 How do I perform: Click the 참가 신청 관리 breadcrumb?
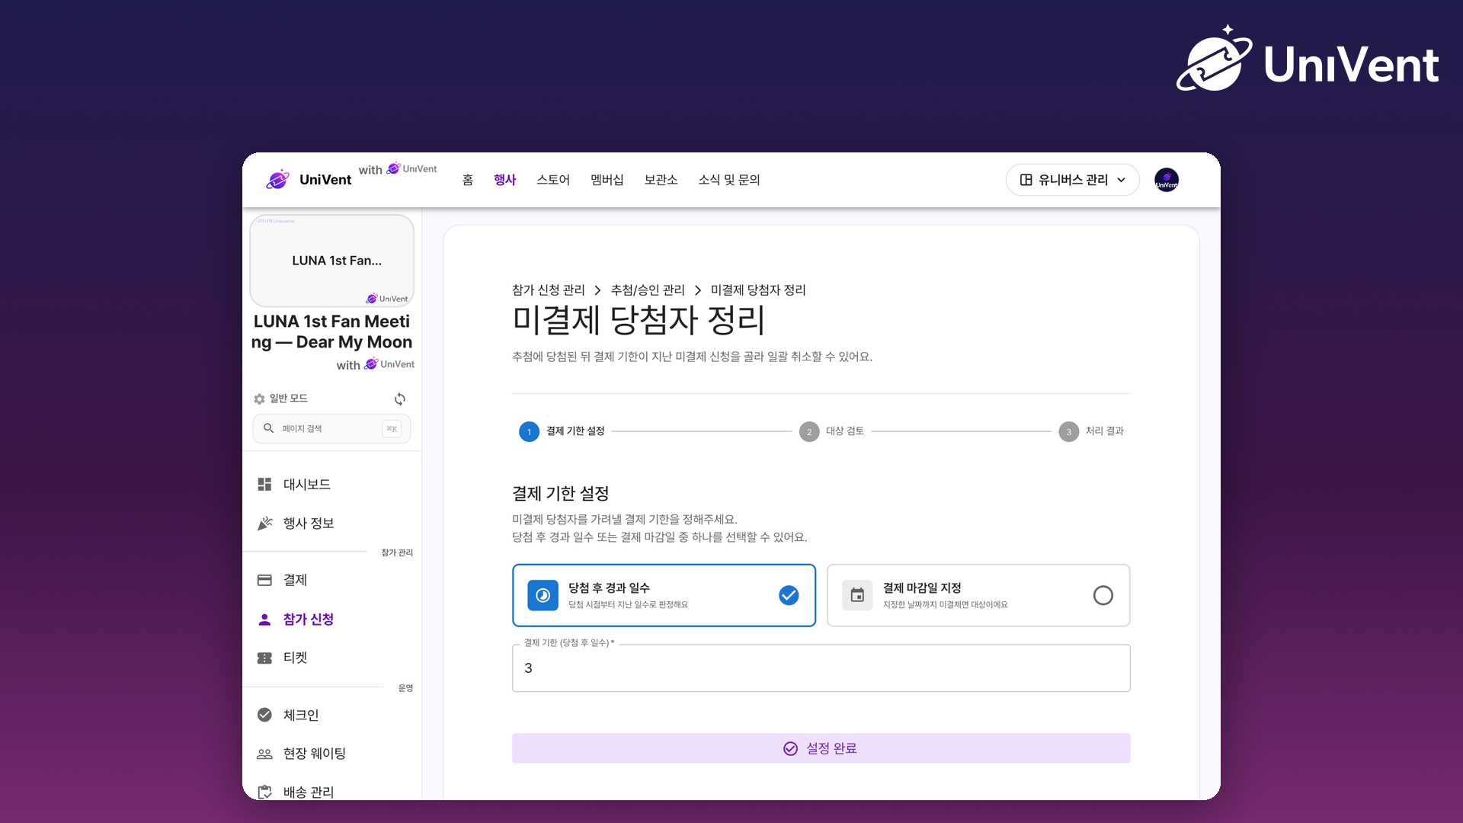pos(549,290)
